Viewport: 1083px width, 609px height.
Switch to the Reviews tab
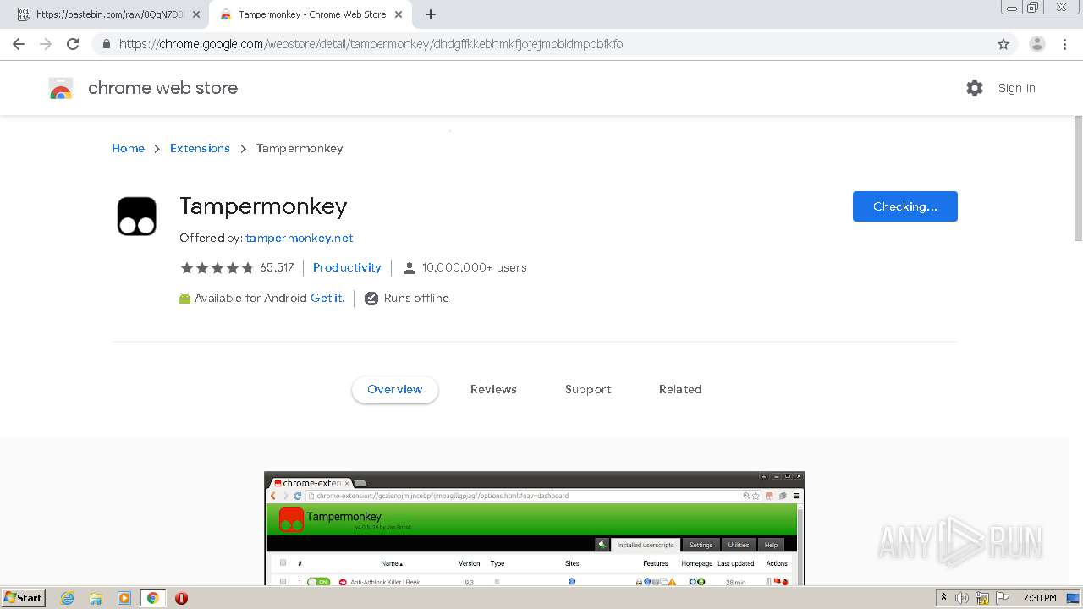(x=493, y=389)
